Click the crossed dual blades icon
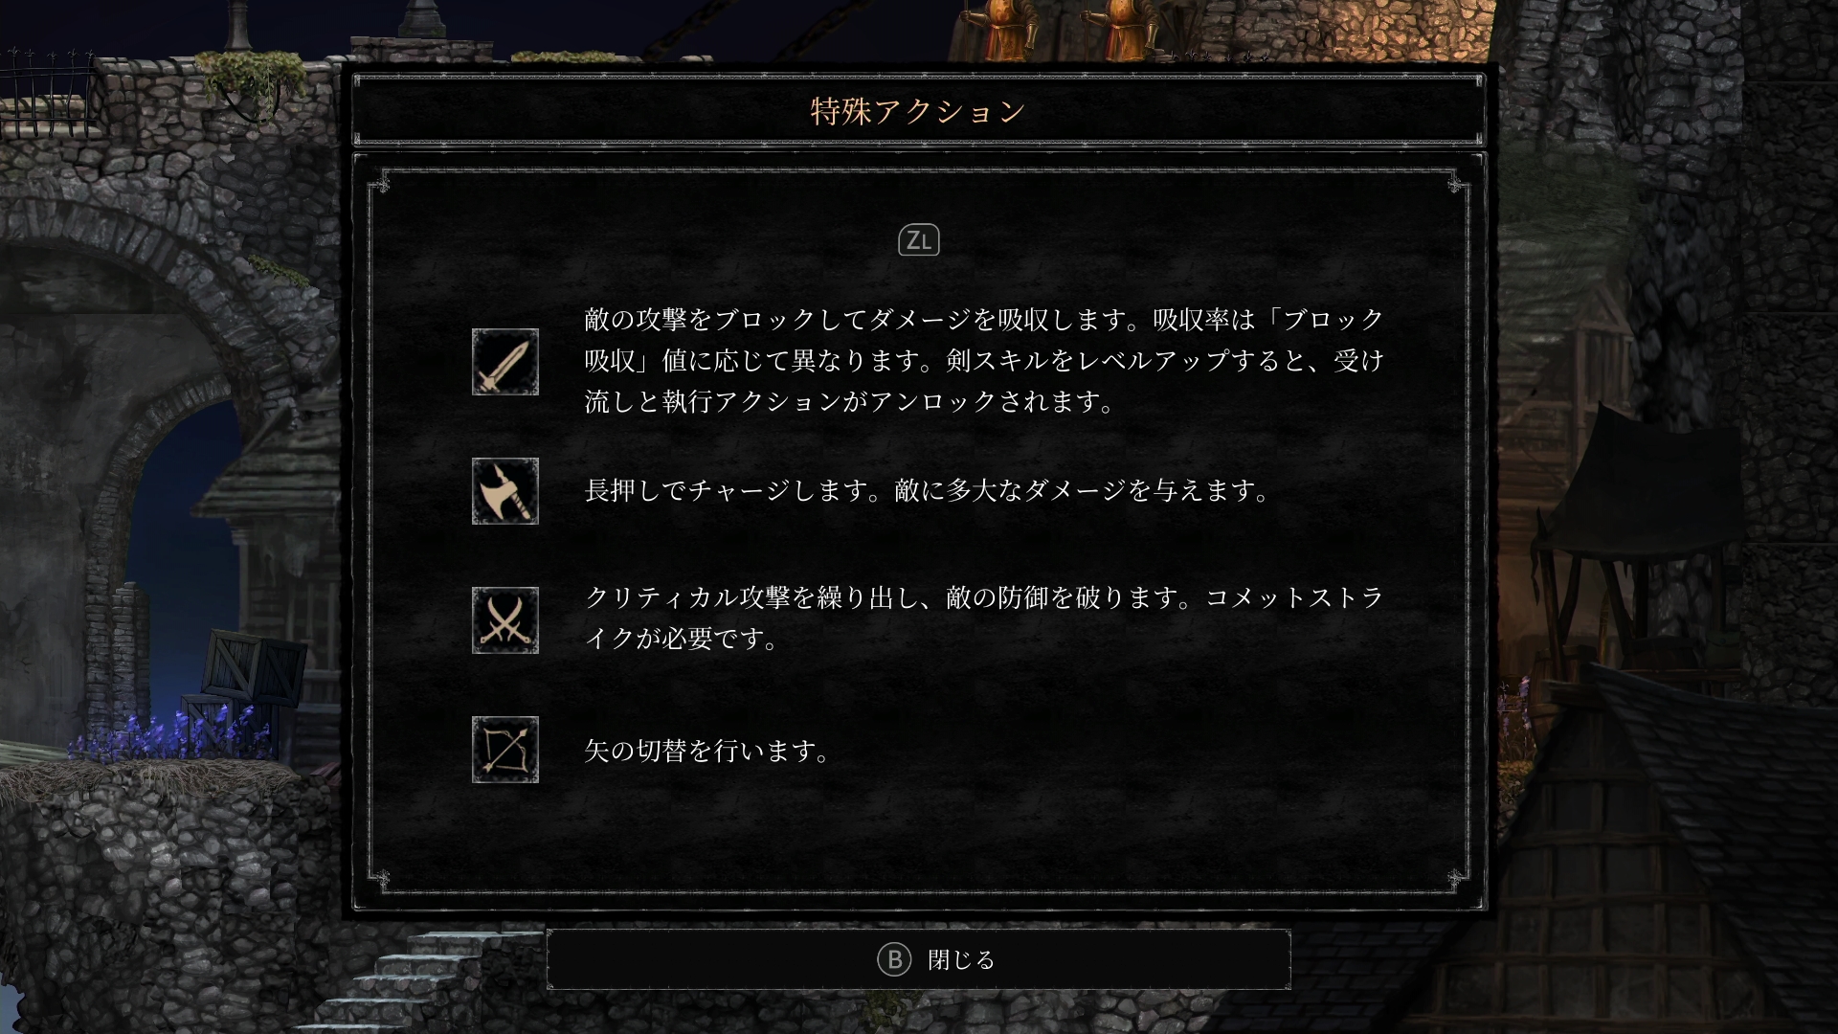Image resolution: width=1838 pixels, height=1034 pixels. pyautogui.click(x=505, y=620)
